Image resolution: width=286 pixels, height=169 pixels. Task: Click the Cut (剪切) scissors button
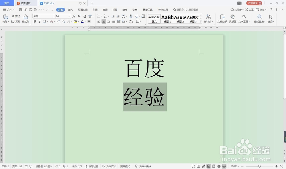16,16
